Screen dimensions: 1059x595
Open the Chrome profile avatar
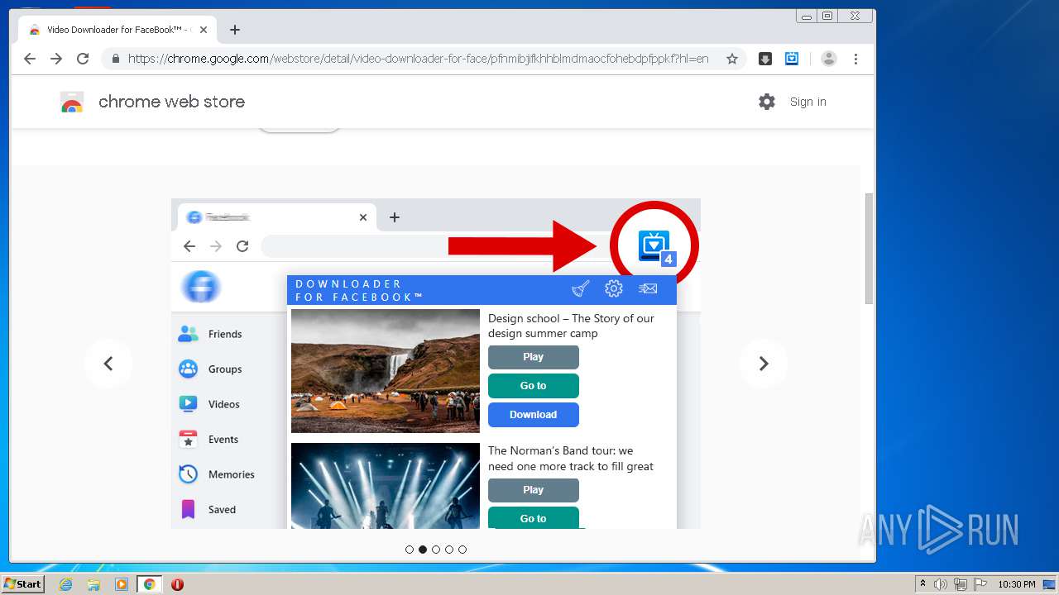[829, 59]
